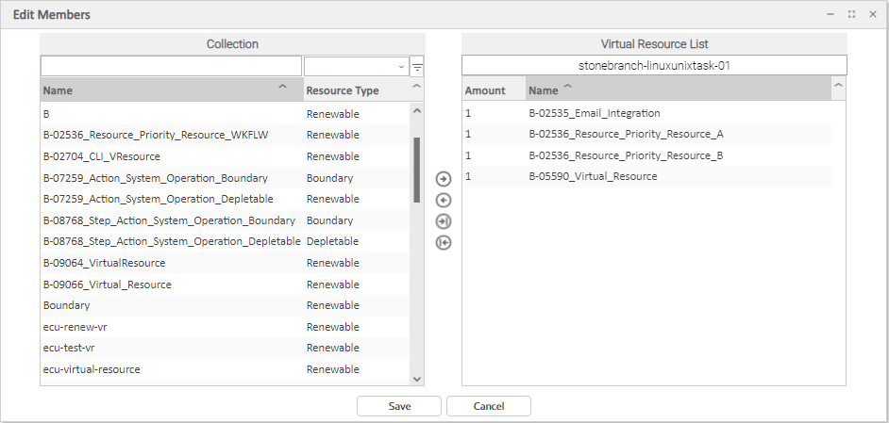Click the Collection name filter text field
This screenshot has width=889, height=423.
tap(171, 66)
